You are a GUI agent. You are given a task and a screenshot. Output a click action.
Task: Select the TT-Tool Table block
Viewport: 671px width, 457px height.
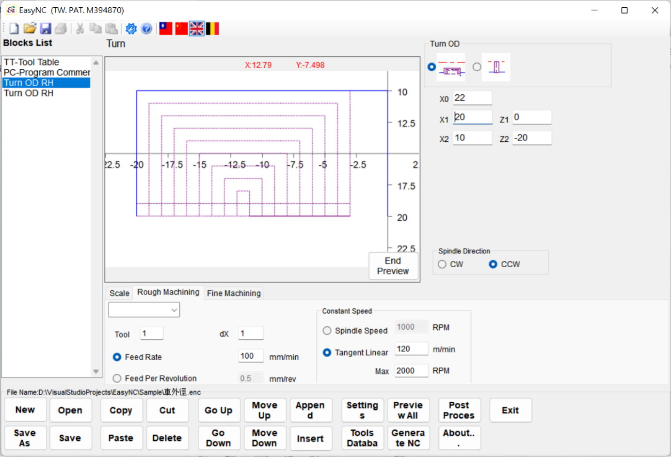click(47, 62)
